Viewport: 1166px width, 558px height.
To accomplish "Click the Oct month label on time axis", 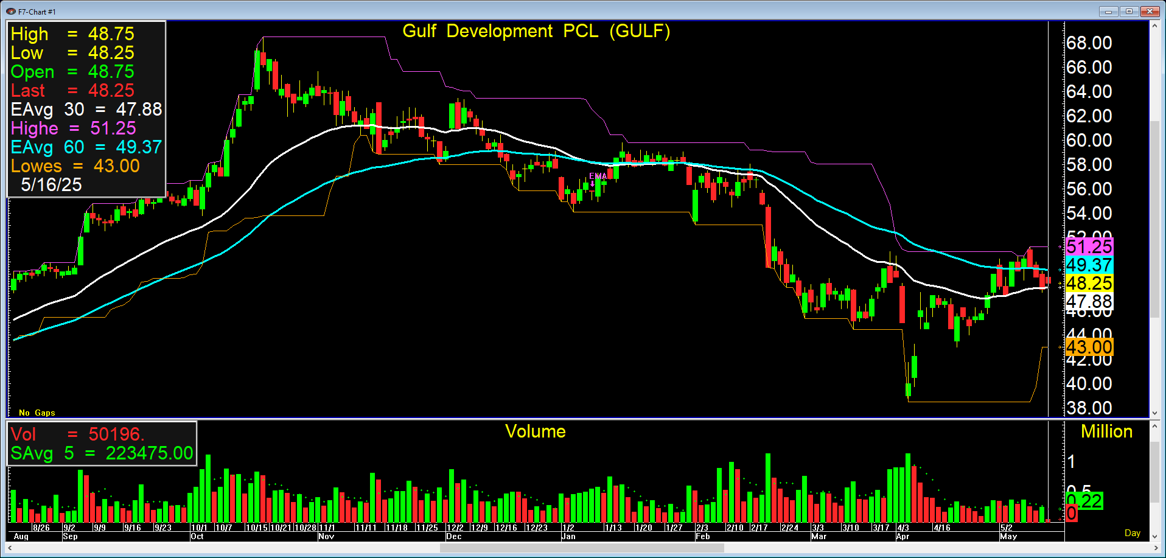I will (197, 537).
